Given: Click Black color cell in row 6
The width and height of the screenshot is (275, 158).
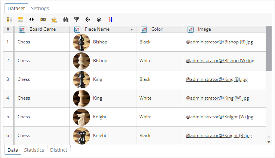Looking at the screenshot, I should [160, 136].
